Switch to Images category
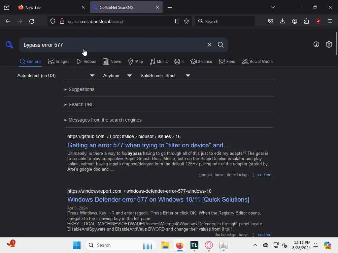Viewport: 338px width, 253px height. (x=59, y=62)
